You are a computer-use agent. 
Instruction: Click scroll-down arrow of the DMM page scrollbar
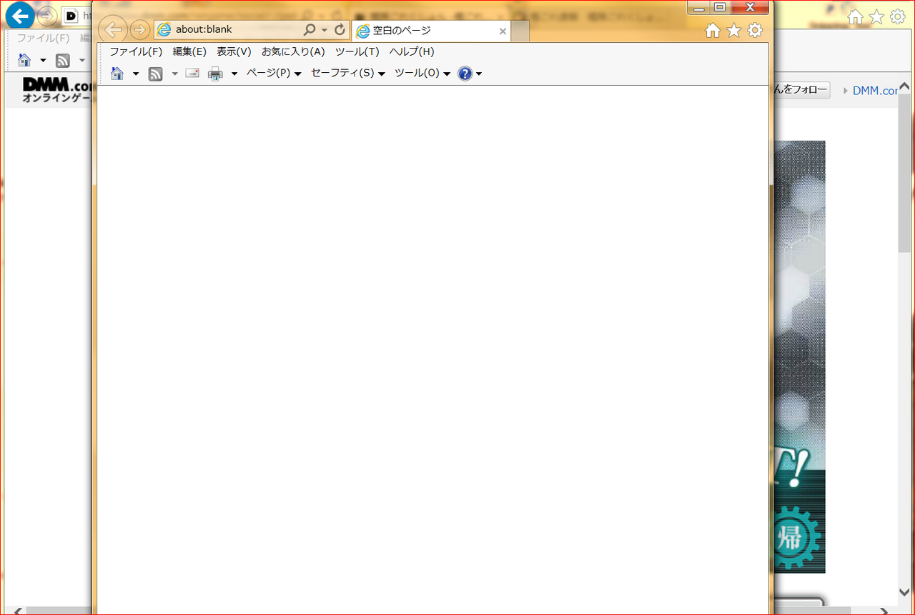pyautogui.click(x=905, y=591)
